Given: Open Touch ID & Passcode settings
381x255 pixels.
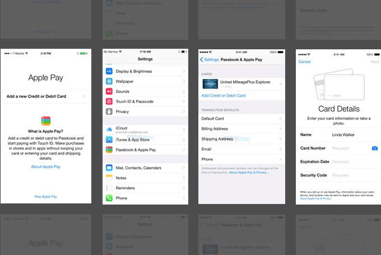Looking at the screenshot, I should click(145, 101).
